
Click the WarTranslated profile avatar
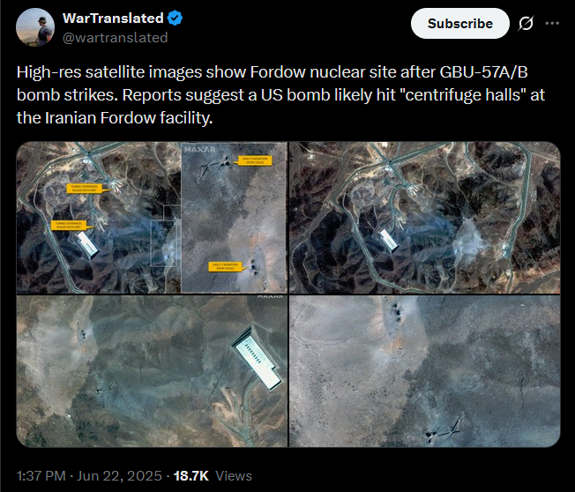tap(35, 27)
